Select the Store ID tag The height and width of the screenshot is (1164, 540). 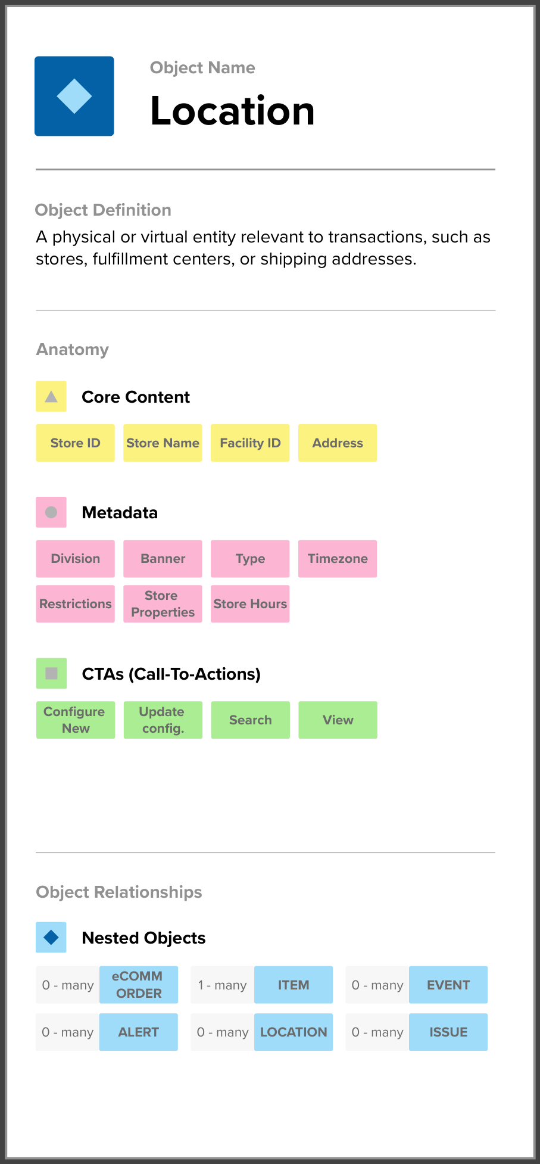[x=76, y=443]
